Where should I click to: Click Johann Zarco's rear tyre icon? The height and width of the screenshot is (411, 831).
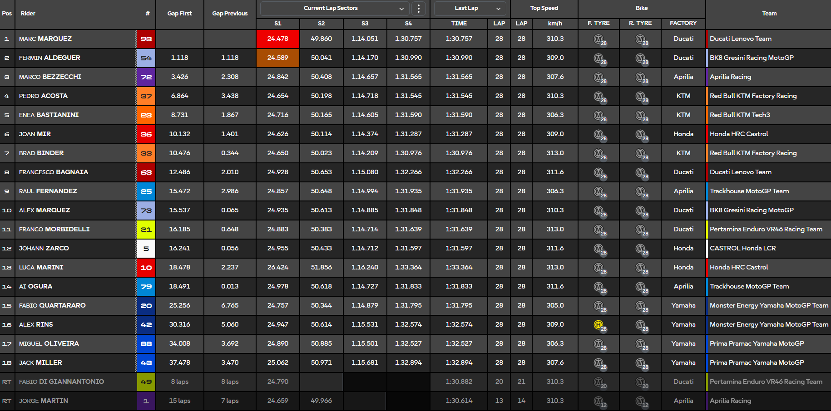pyautogui.click(x=640, y=249)
